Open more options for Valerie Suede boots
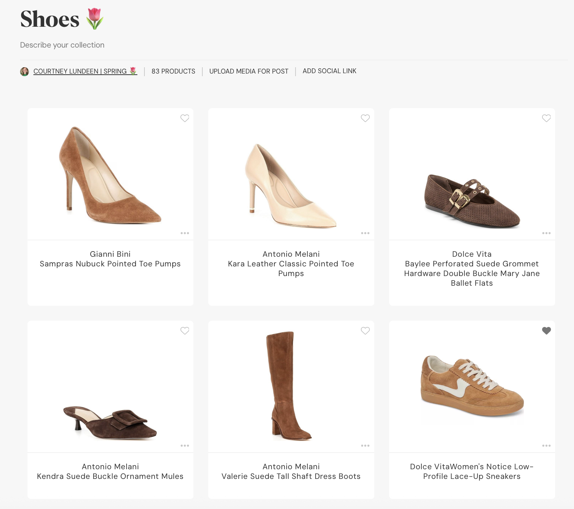The width and height of the screenshot is (574, 509). [365, 446]
